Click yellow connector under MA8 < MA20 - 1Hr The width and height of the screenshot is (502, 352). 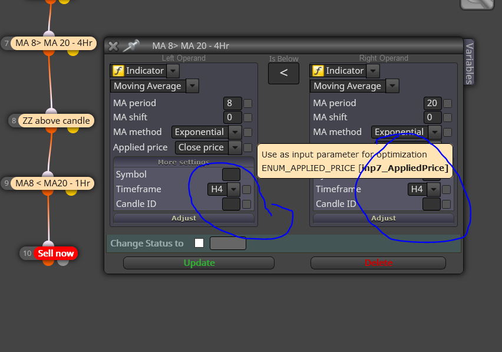[71, 192]
